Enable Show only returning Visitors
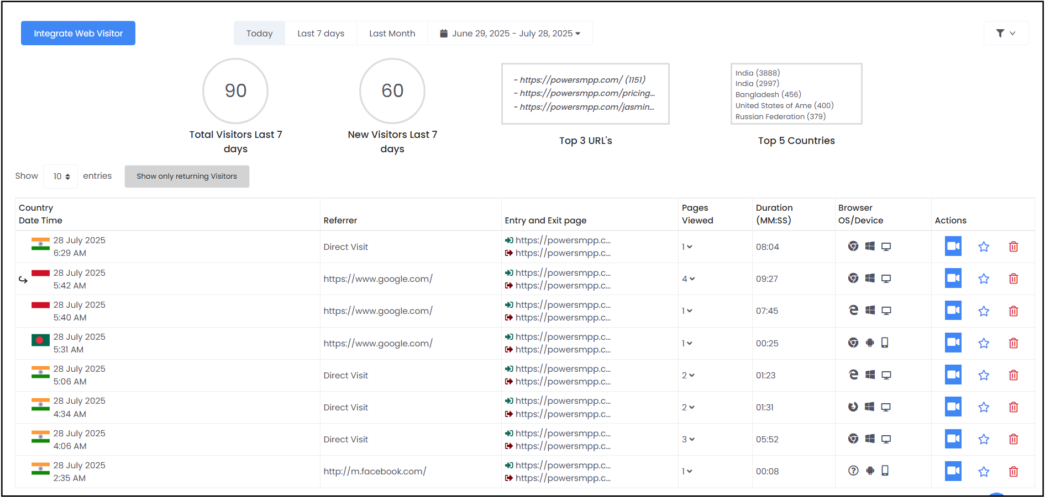This screenshot has height=497, width=1045. click(x=186, y=176)
